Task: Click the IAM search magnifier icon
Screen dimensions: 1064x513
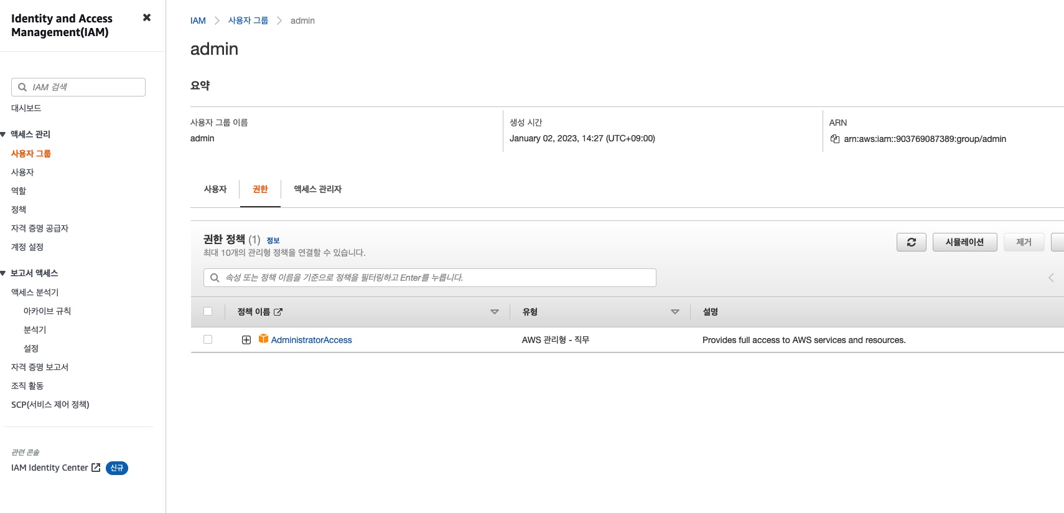Action: tap(22, 87)
